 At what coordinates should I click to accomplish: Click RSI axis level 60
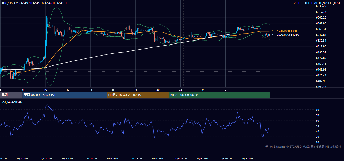317,120
